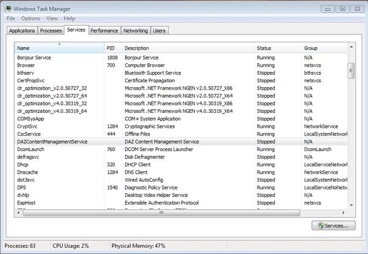
Task: Click the COM+ System Application description
Action: [153, 119]
